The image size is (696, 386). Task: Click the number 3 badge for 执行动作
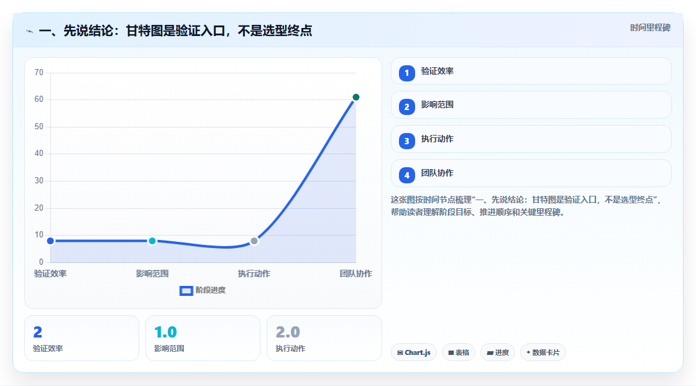[x=406, y=141]
